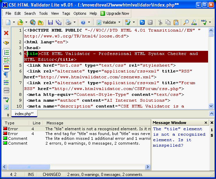Select the index.php** document tab
The width and height of the screenshot is (216, 179).
(x=24, y=114)
